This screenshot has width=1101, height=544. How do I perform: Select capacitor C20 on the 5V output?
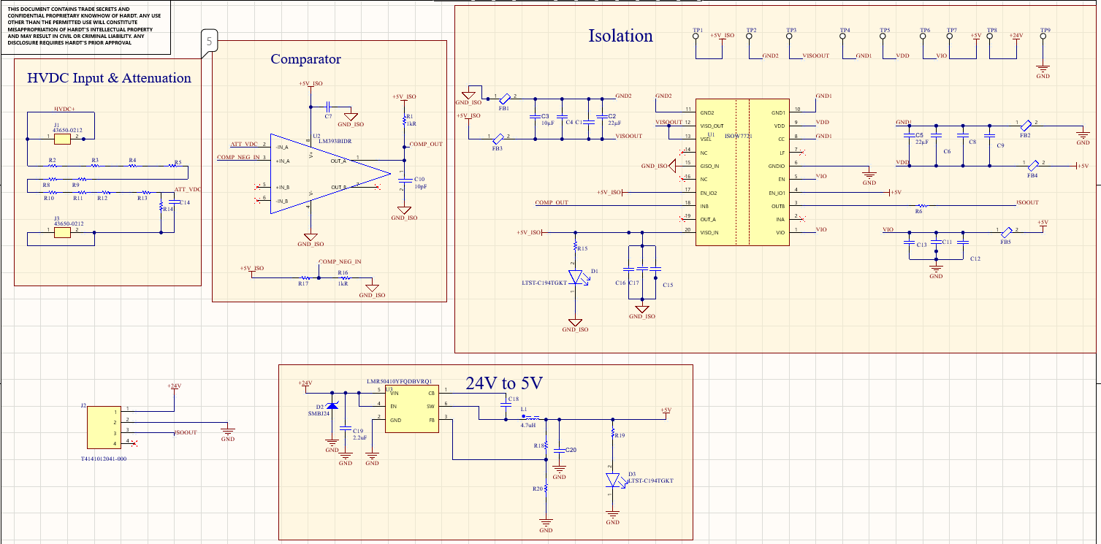click(x=560, y=450)
